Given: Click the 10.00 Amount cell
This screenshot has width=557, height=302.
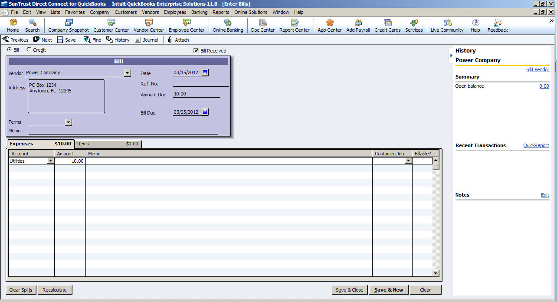Looking at the screenshot, I should point(70,161).
